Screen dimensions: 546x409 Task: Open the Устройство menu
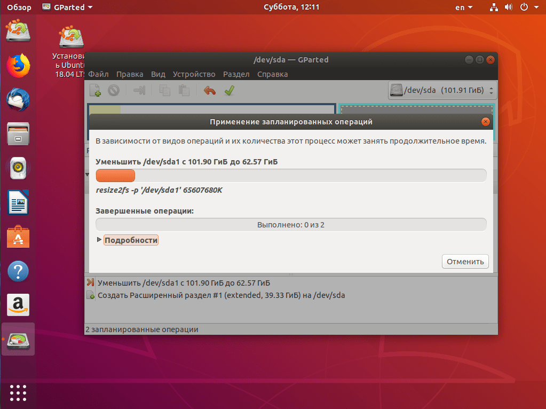tap(194, 74)
